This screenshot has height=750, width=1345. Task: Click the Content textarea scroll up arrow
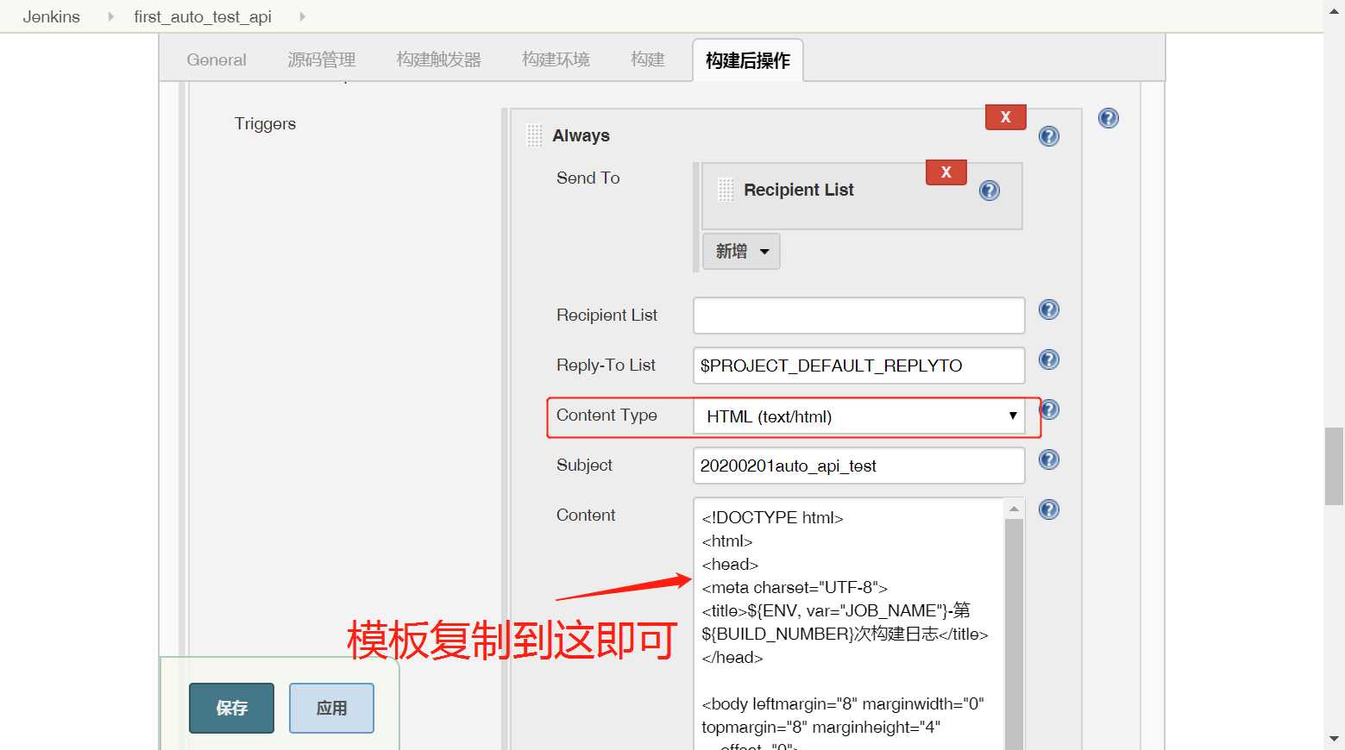click(1015, 509)
